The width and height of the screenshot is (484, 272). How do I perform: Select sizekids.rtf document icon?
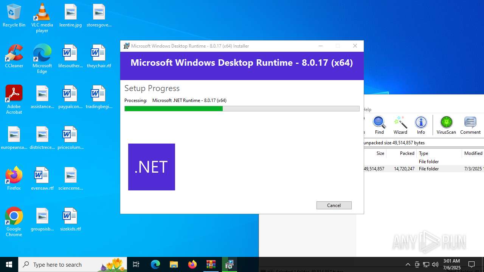(x=70, y=220)
